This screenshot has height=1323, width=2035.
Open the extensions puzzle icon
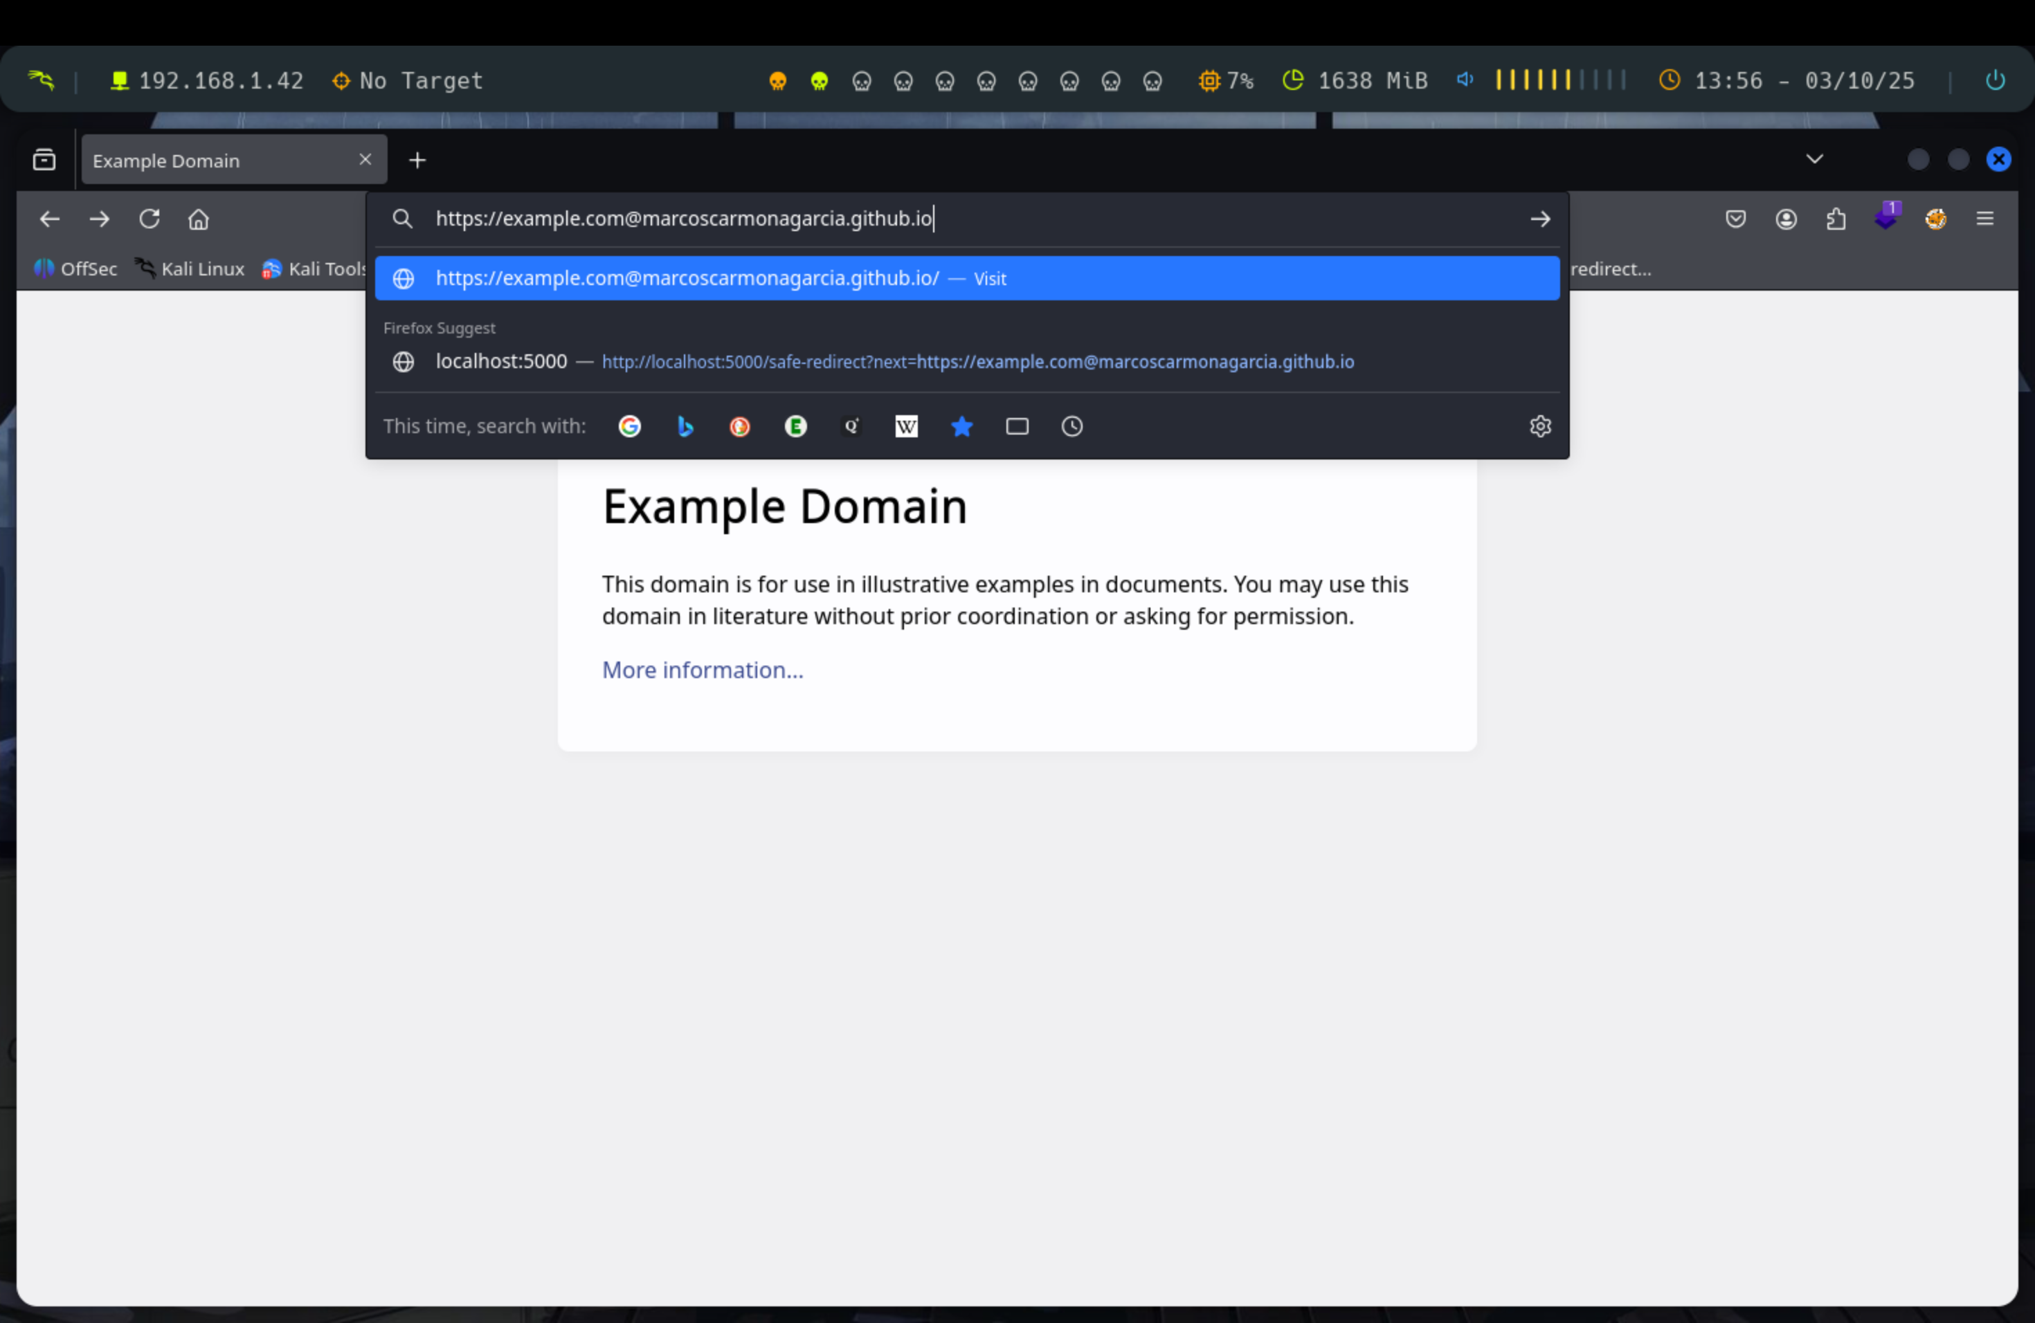coord(1836,219)
